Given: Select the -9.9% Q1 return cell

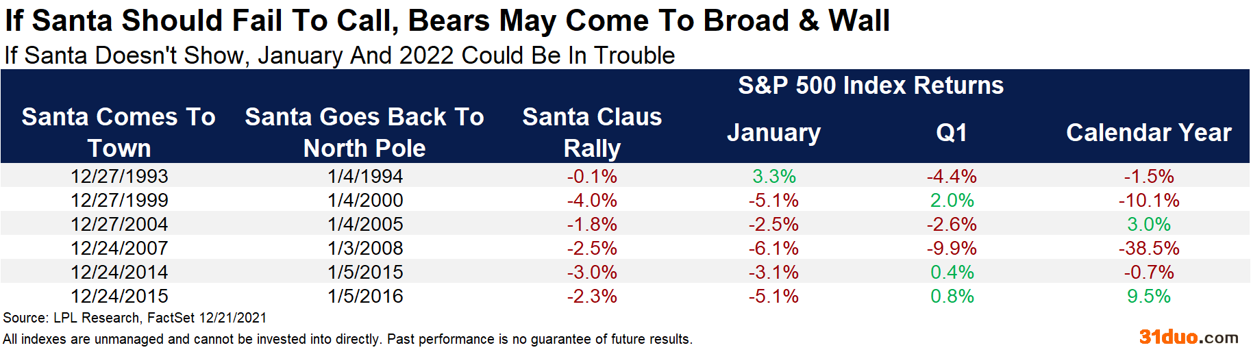Looking at the screenshot, I should 952,248.
